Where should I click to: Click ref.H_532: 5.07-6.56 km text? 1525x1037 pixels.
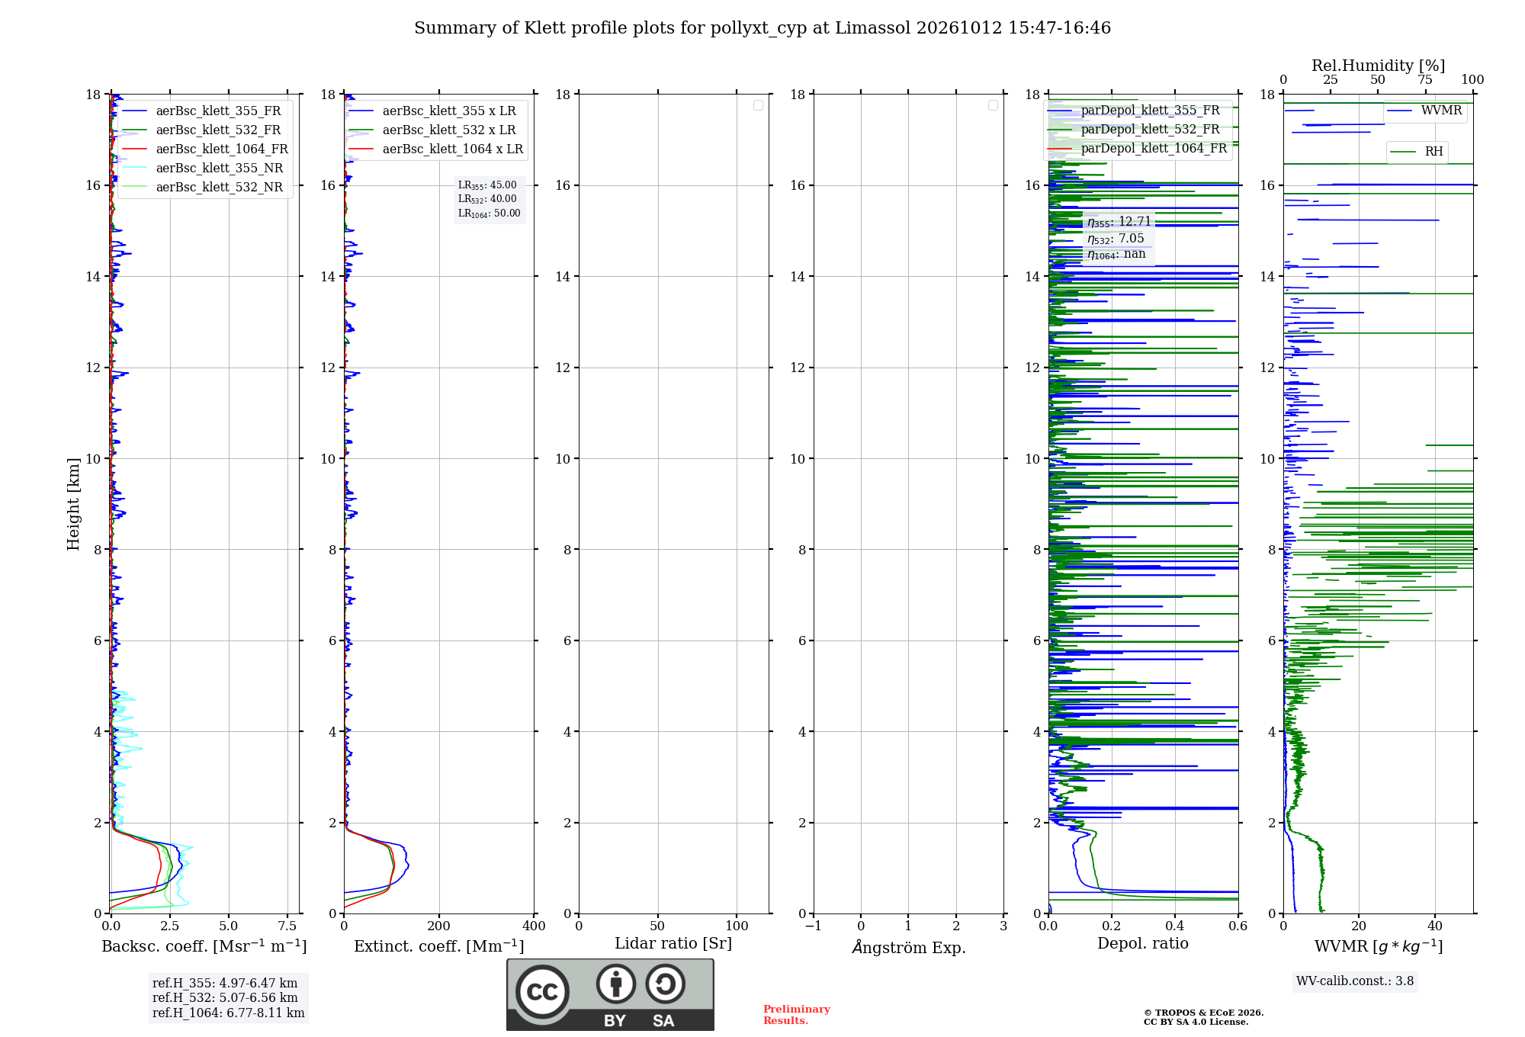click(x=225, y=998)
